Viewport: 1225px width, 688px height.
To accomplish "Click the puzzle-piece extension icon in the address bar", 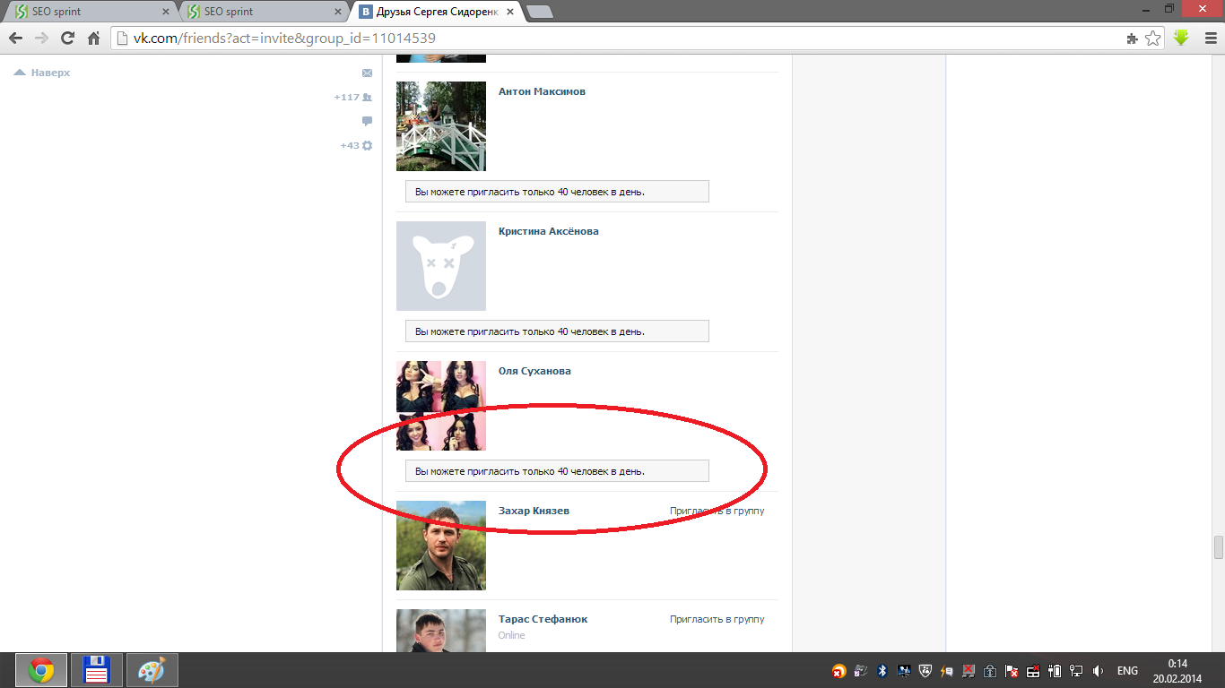I will (1133, 39).
